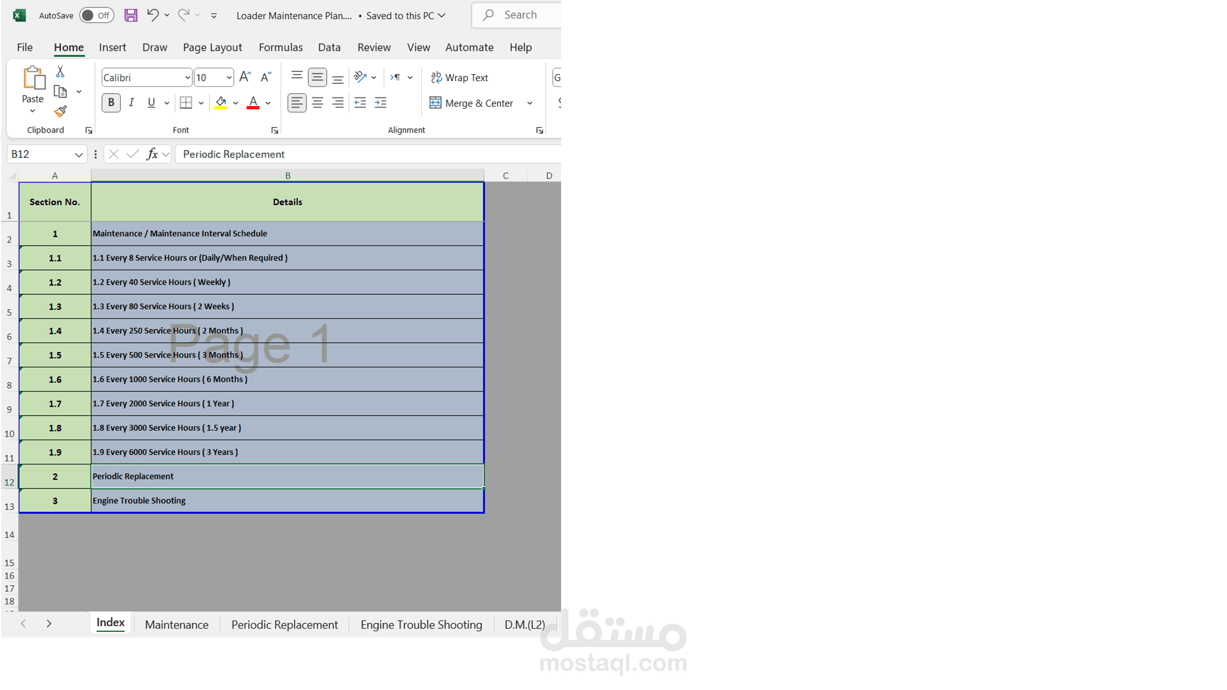This screenshot has height=690, width=1227.
Task: Toggle Italic formatting
Action: coord(132,103)
